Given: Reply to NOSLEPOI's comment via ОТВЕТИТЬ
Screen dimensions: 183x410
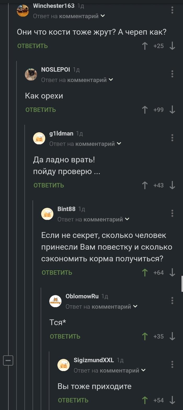Looking at the screenshot, I should coord(41,110).
